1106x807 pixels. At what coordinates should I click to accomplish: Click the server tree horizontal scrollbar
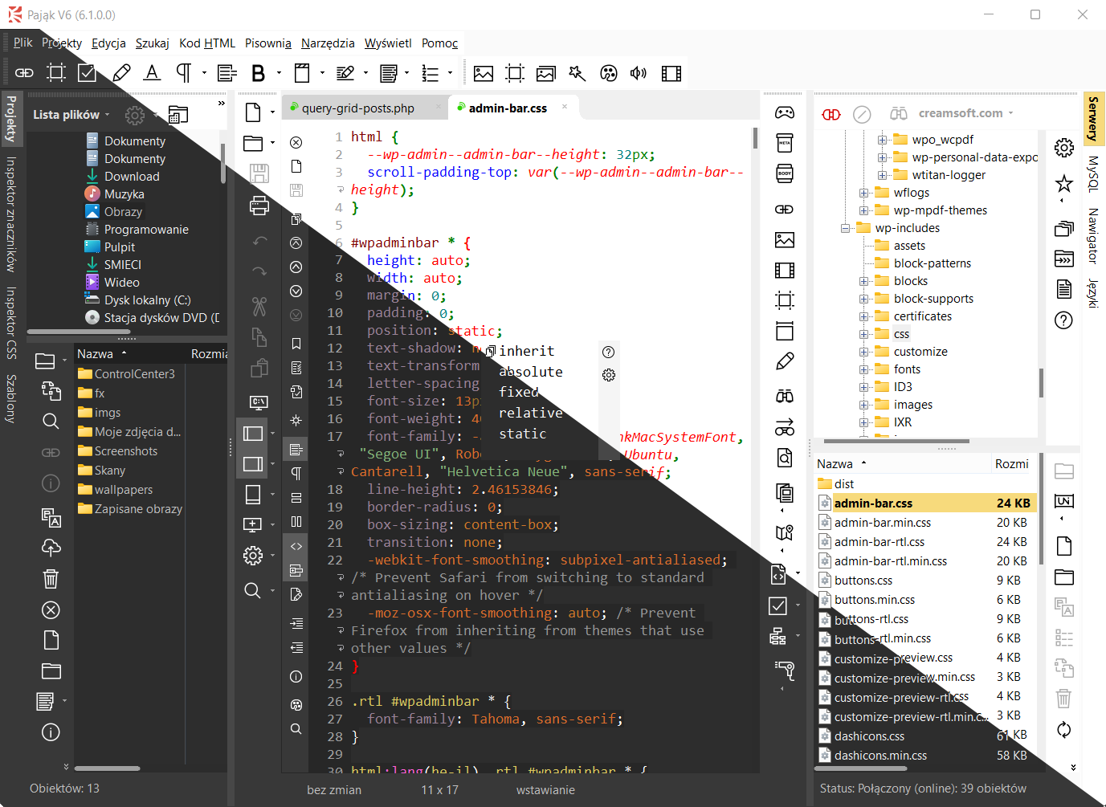(x=896, y=441)
